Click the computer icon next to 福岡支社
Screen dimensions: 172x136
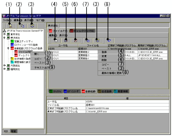(x=8, y=69)
